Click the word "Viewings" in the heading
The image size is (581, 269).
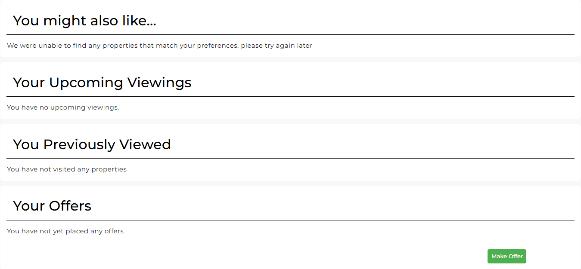(x=159, y=83)
